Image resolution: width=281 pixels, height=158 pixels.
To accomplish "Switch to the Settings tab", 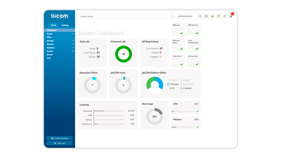I will 65,25.
